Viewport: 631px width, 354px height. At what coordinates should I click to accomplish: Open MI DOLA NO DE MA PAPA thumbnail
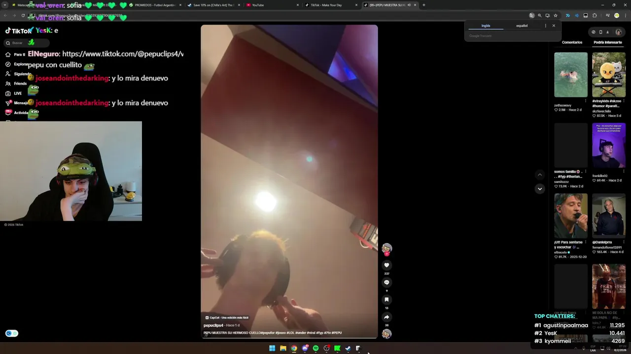coord(609,287)
